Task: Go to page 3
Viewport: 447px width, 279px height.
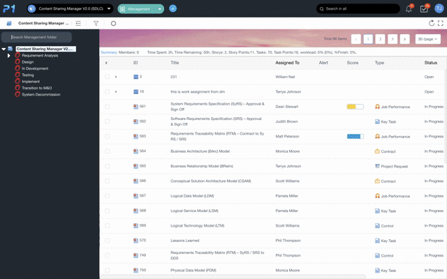Action: (x=393, y=39)
